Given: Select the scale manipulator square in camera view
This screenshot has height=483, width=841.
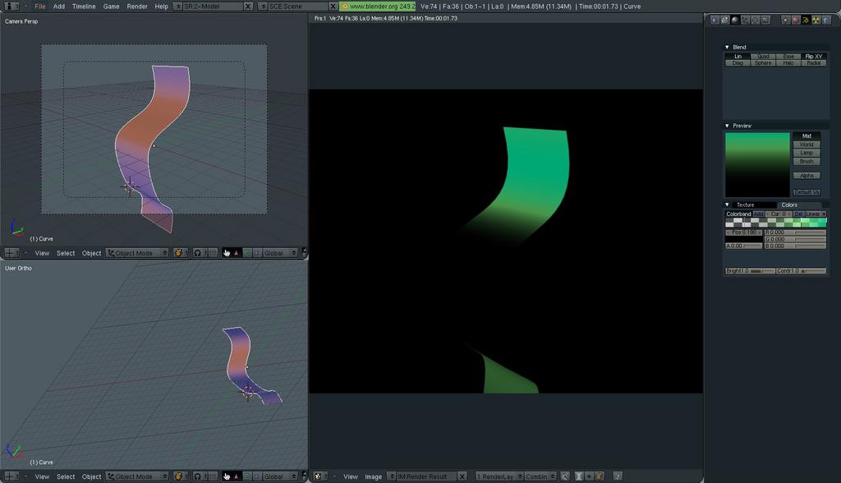Looking at the screenshot, I should point(256,253).
